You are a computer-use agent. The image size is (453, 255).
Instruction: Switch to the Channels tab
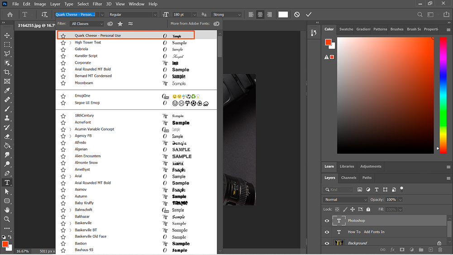point(348,178)
